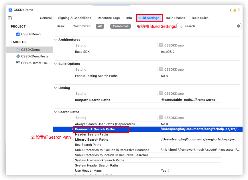Image resolution: width=248 pixels, height=180 pixels.
Task: Switch to the Build Phases tab
Action: tap(175, 18)
